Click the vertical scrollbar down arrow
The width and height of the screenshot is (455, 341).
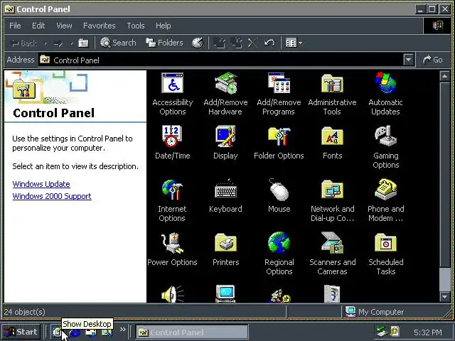pos(444,297)
